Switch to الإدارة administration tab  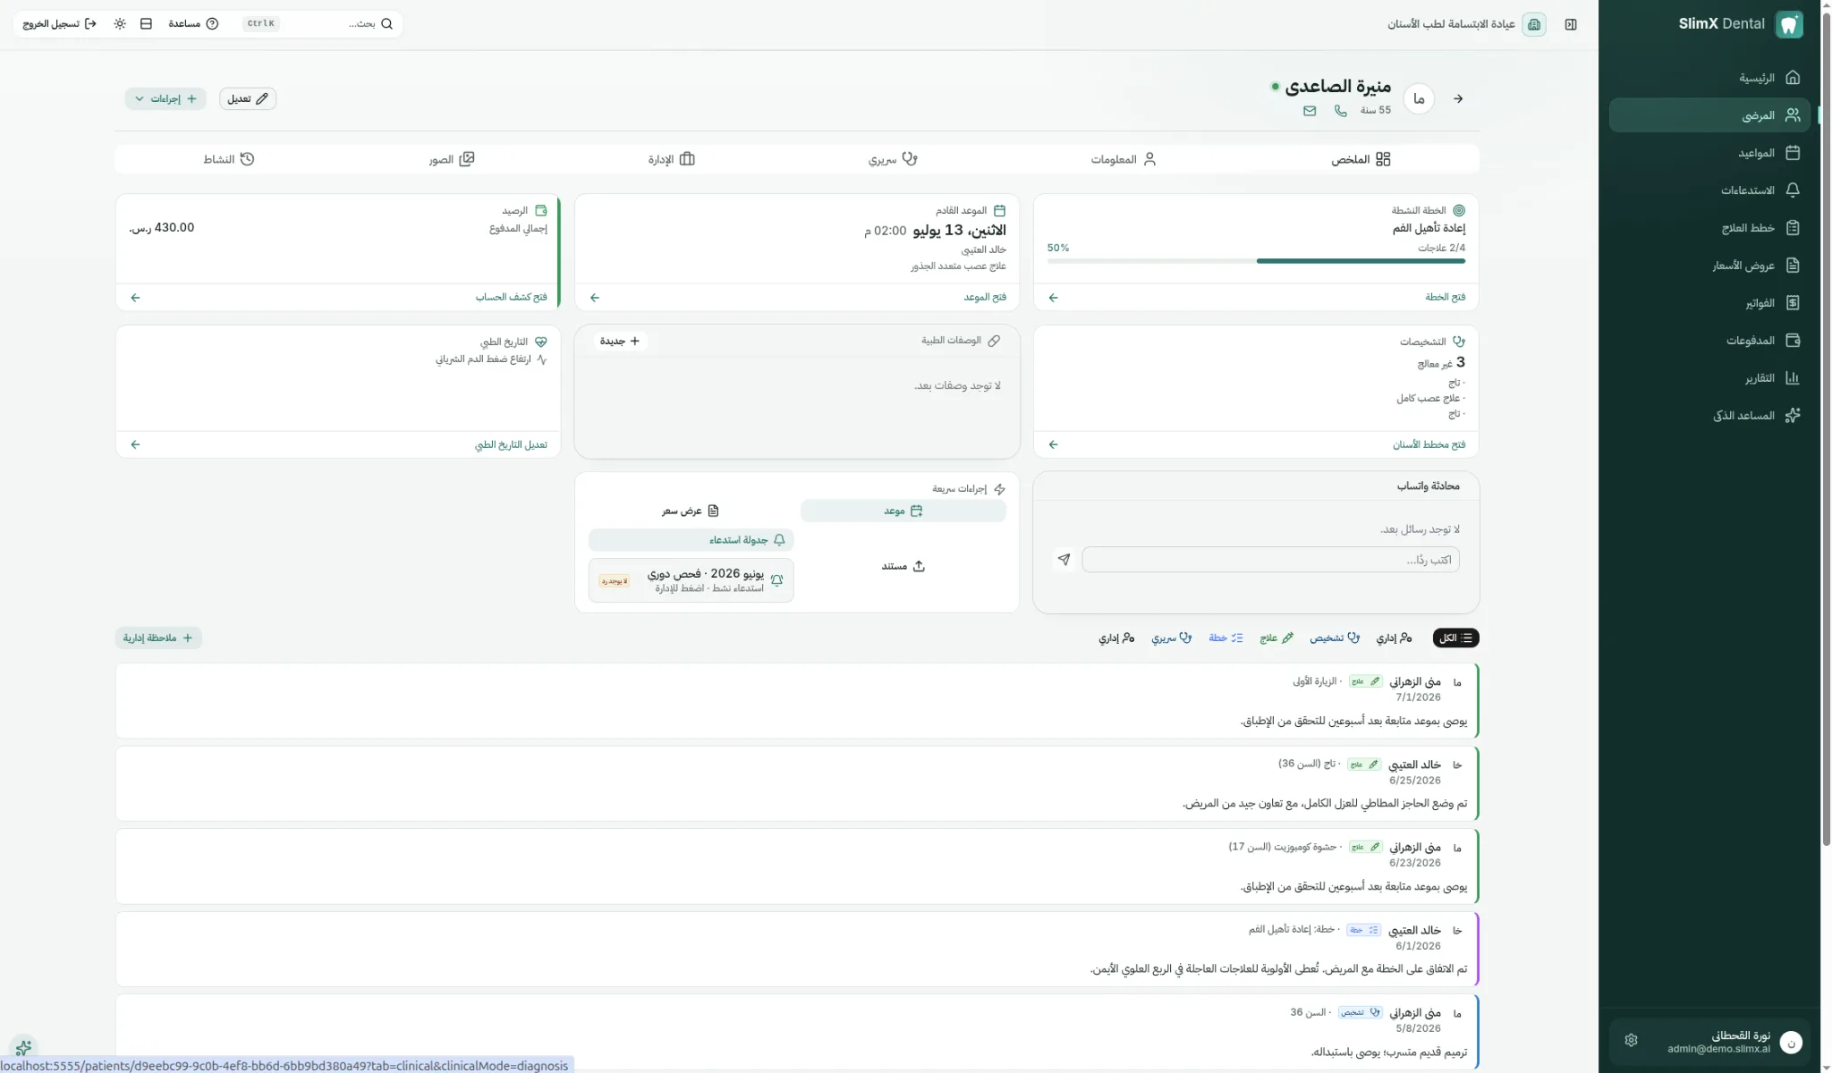coord(672,159)
